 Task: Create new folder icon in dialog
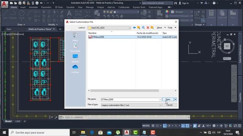pyautogui.click(x=152, y=28)
